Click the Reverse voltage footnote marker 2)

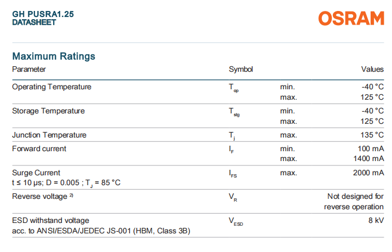point(71,196)
